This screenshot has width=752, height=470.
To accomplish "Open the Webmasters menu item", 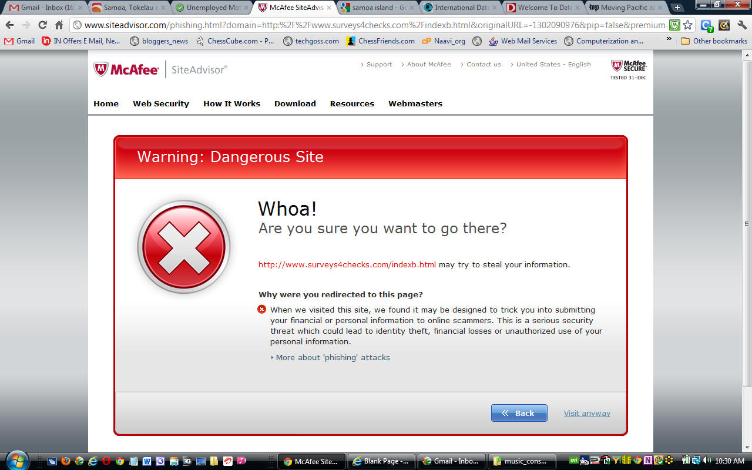I will click(415, 103).
